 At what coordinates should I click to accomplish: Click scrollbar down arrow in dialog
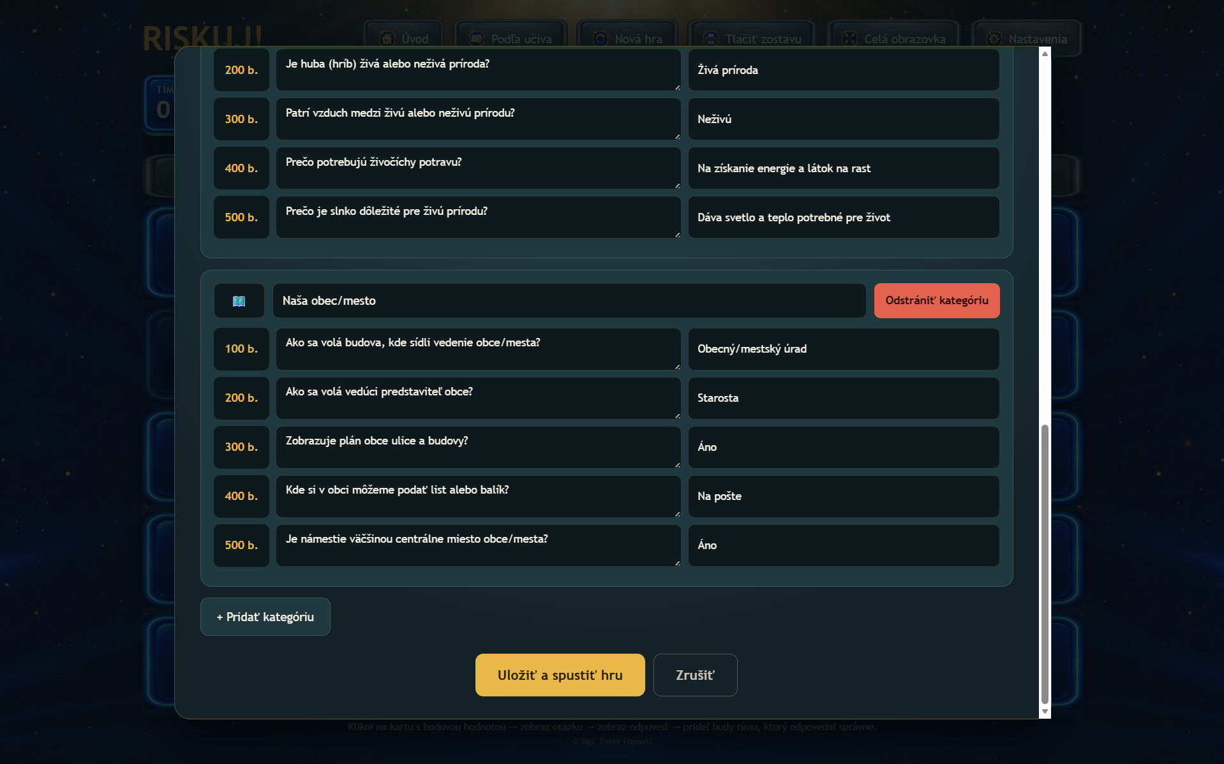click(1045, 711)
